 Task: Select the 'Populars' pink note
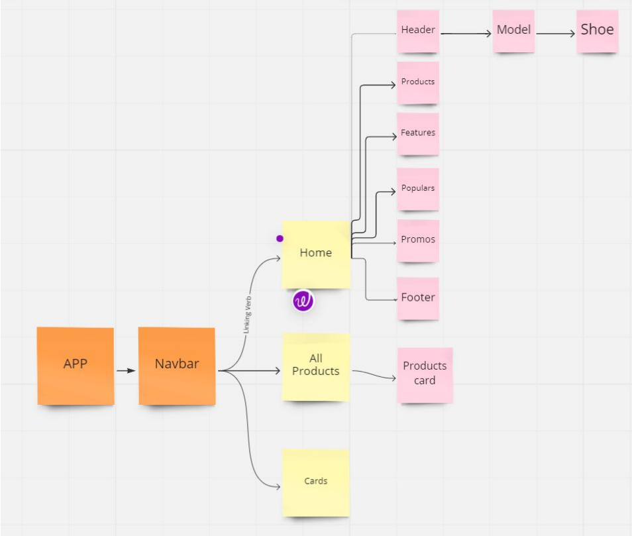417,188
